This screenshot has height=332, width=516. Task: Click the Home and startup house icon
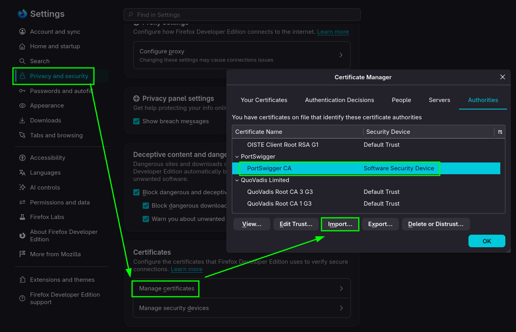[22, 46]
